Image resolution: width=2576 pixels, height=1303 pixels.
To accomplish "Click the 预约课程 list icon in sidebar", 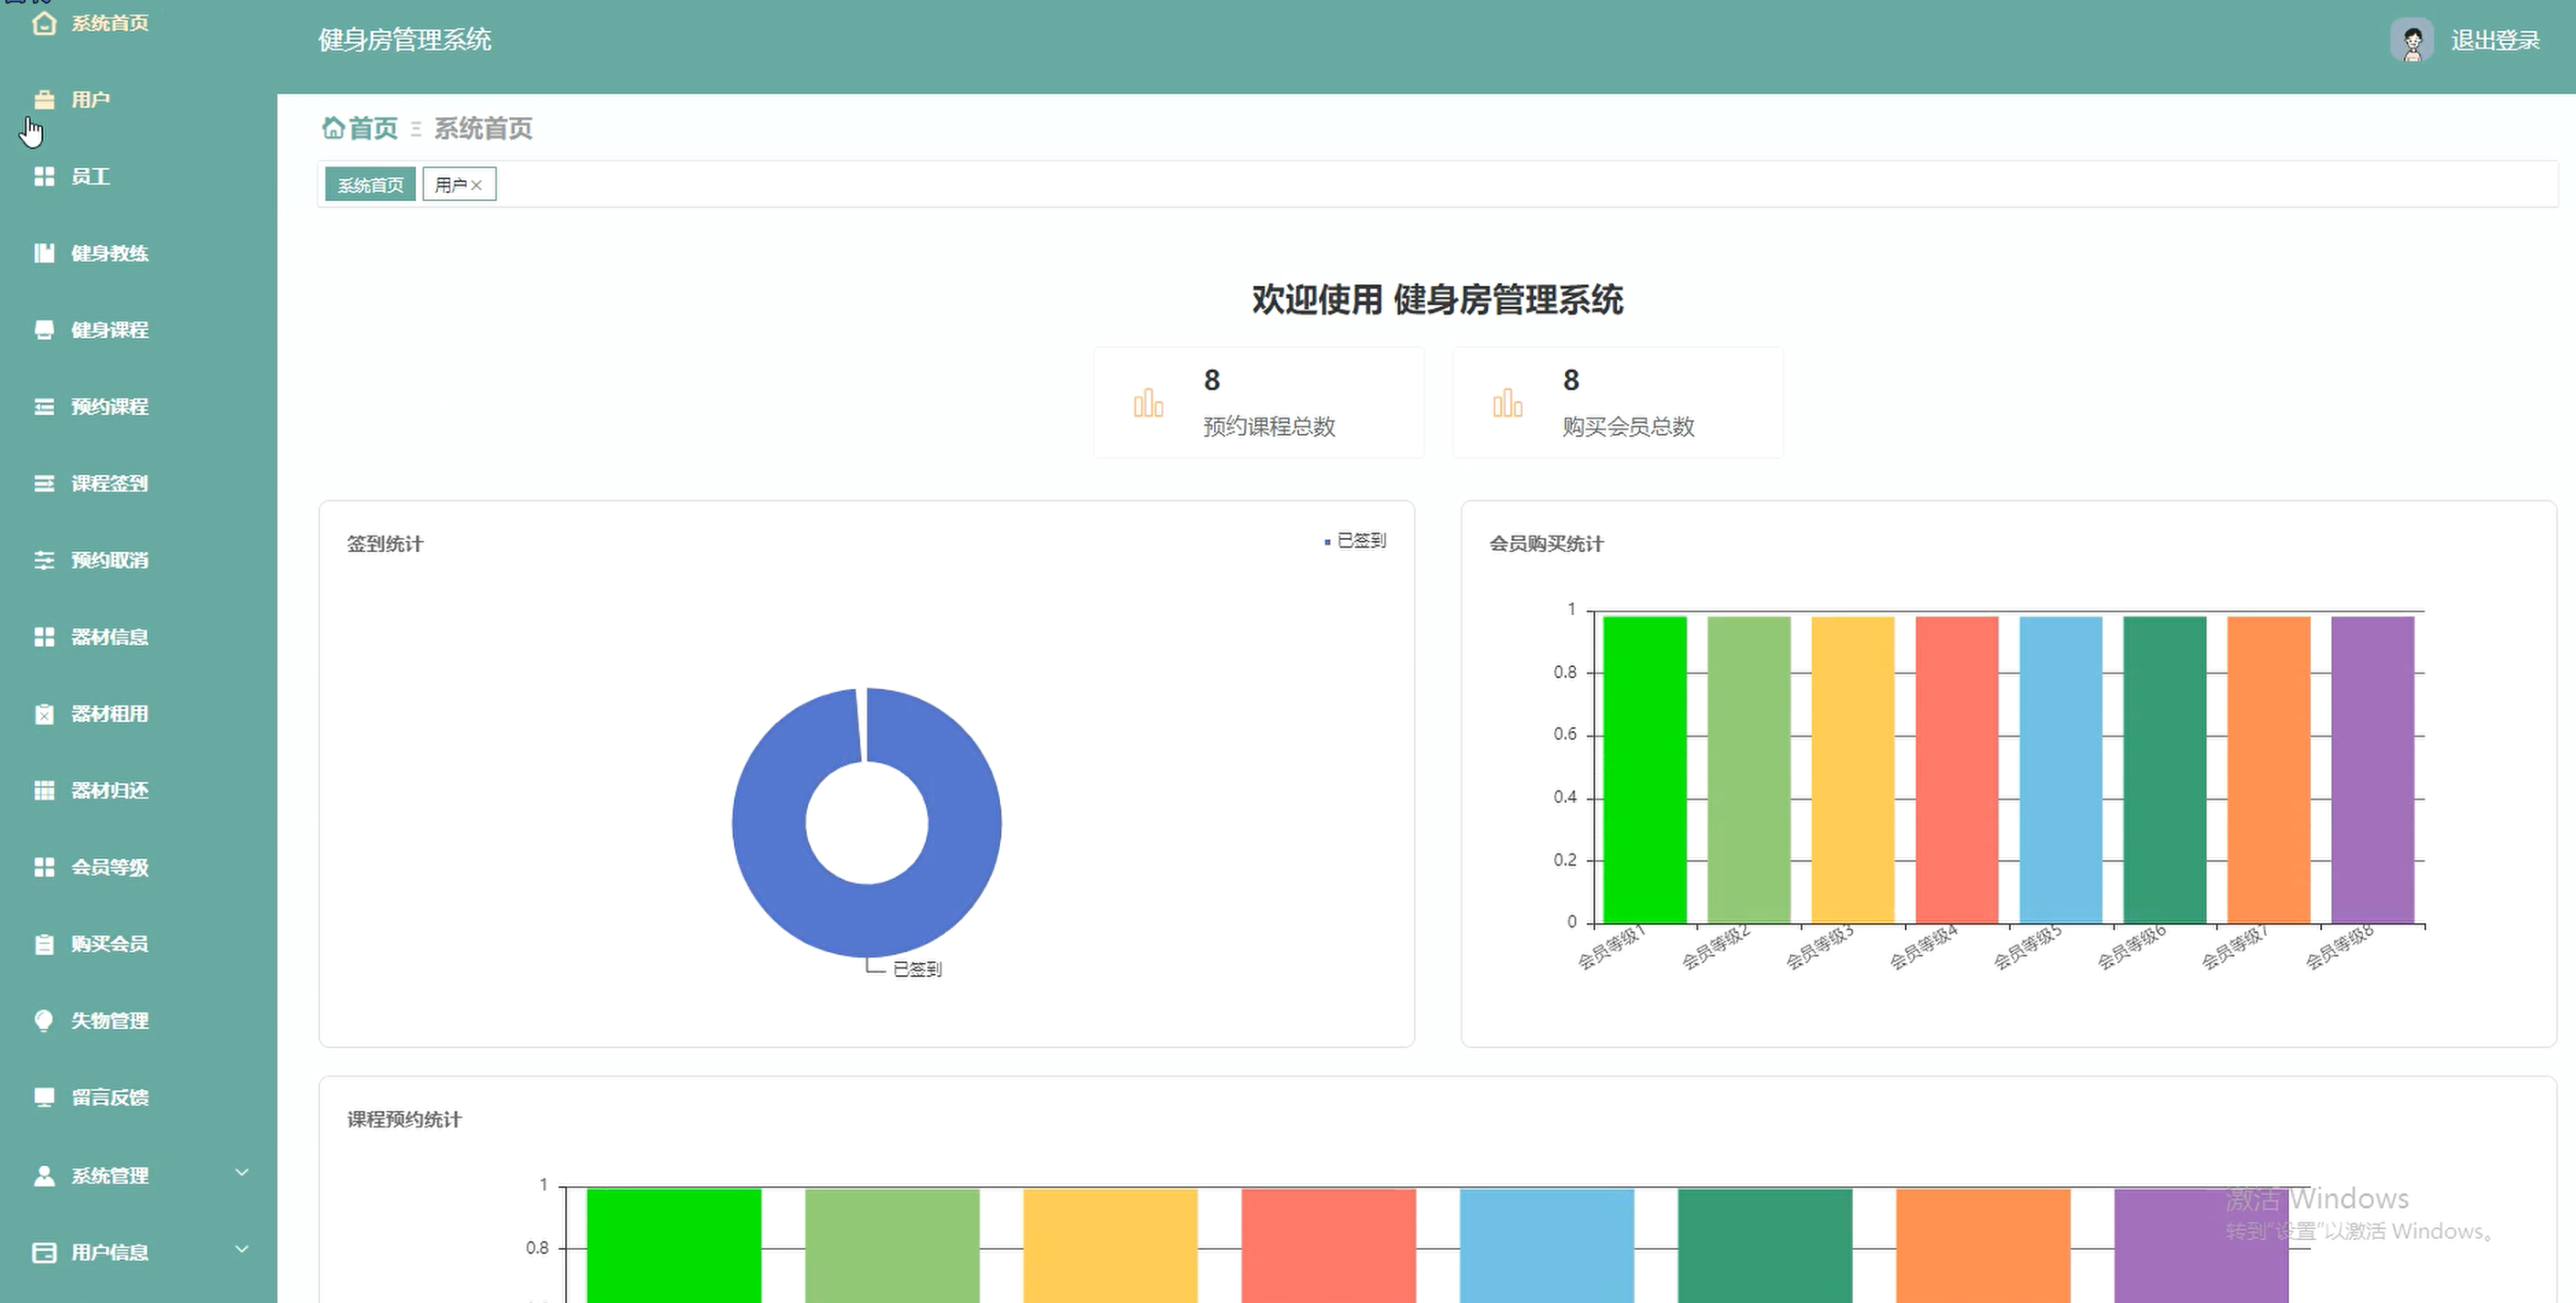I will pos(44,407).
